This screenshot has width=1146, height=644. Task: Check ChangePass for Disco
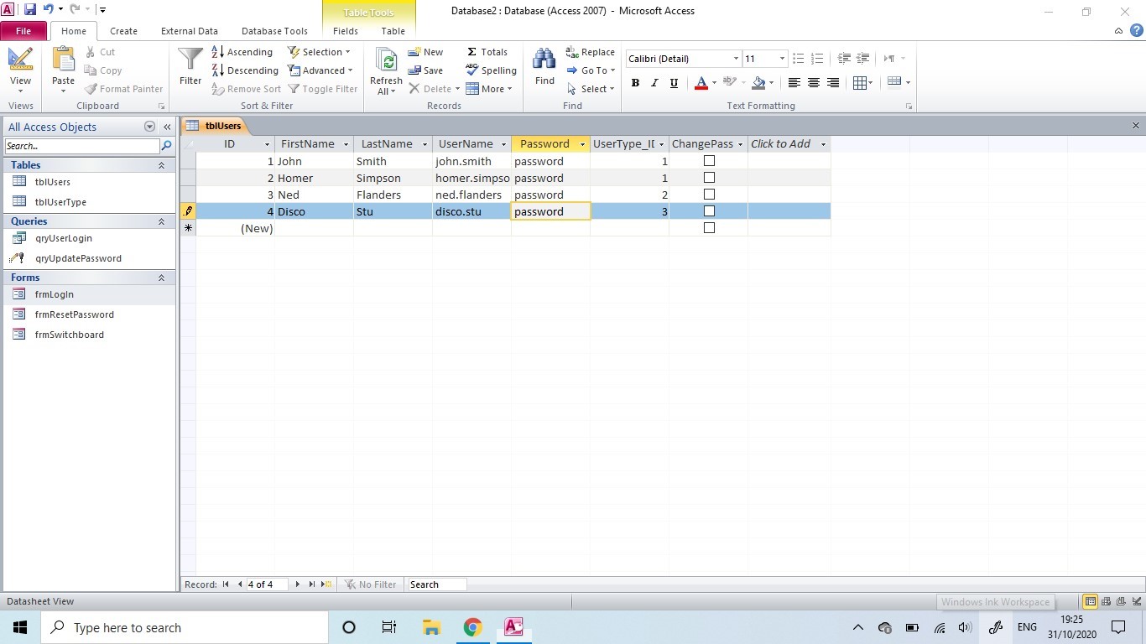click(x=709, y=211)
